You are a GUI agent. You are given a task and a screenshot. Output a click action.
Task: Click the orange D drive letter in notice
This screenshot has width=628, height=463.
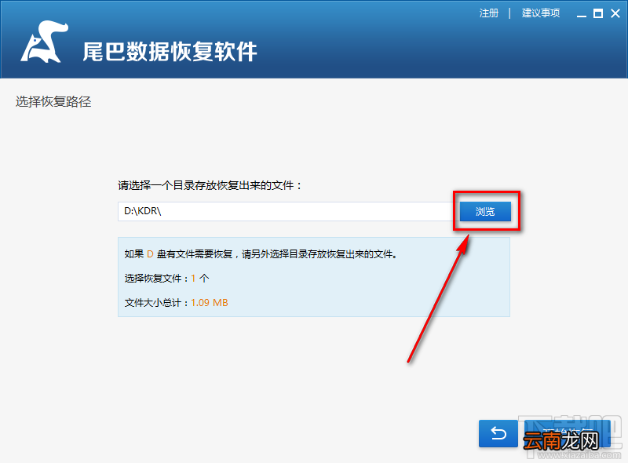click(150, 254)
